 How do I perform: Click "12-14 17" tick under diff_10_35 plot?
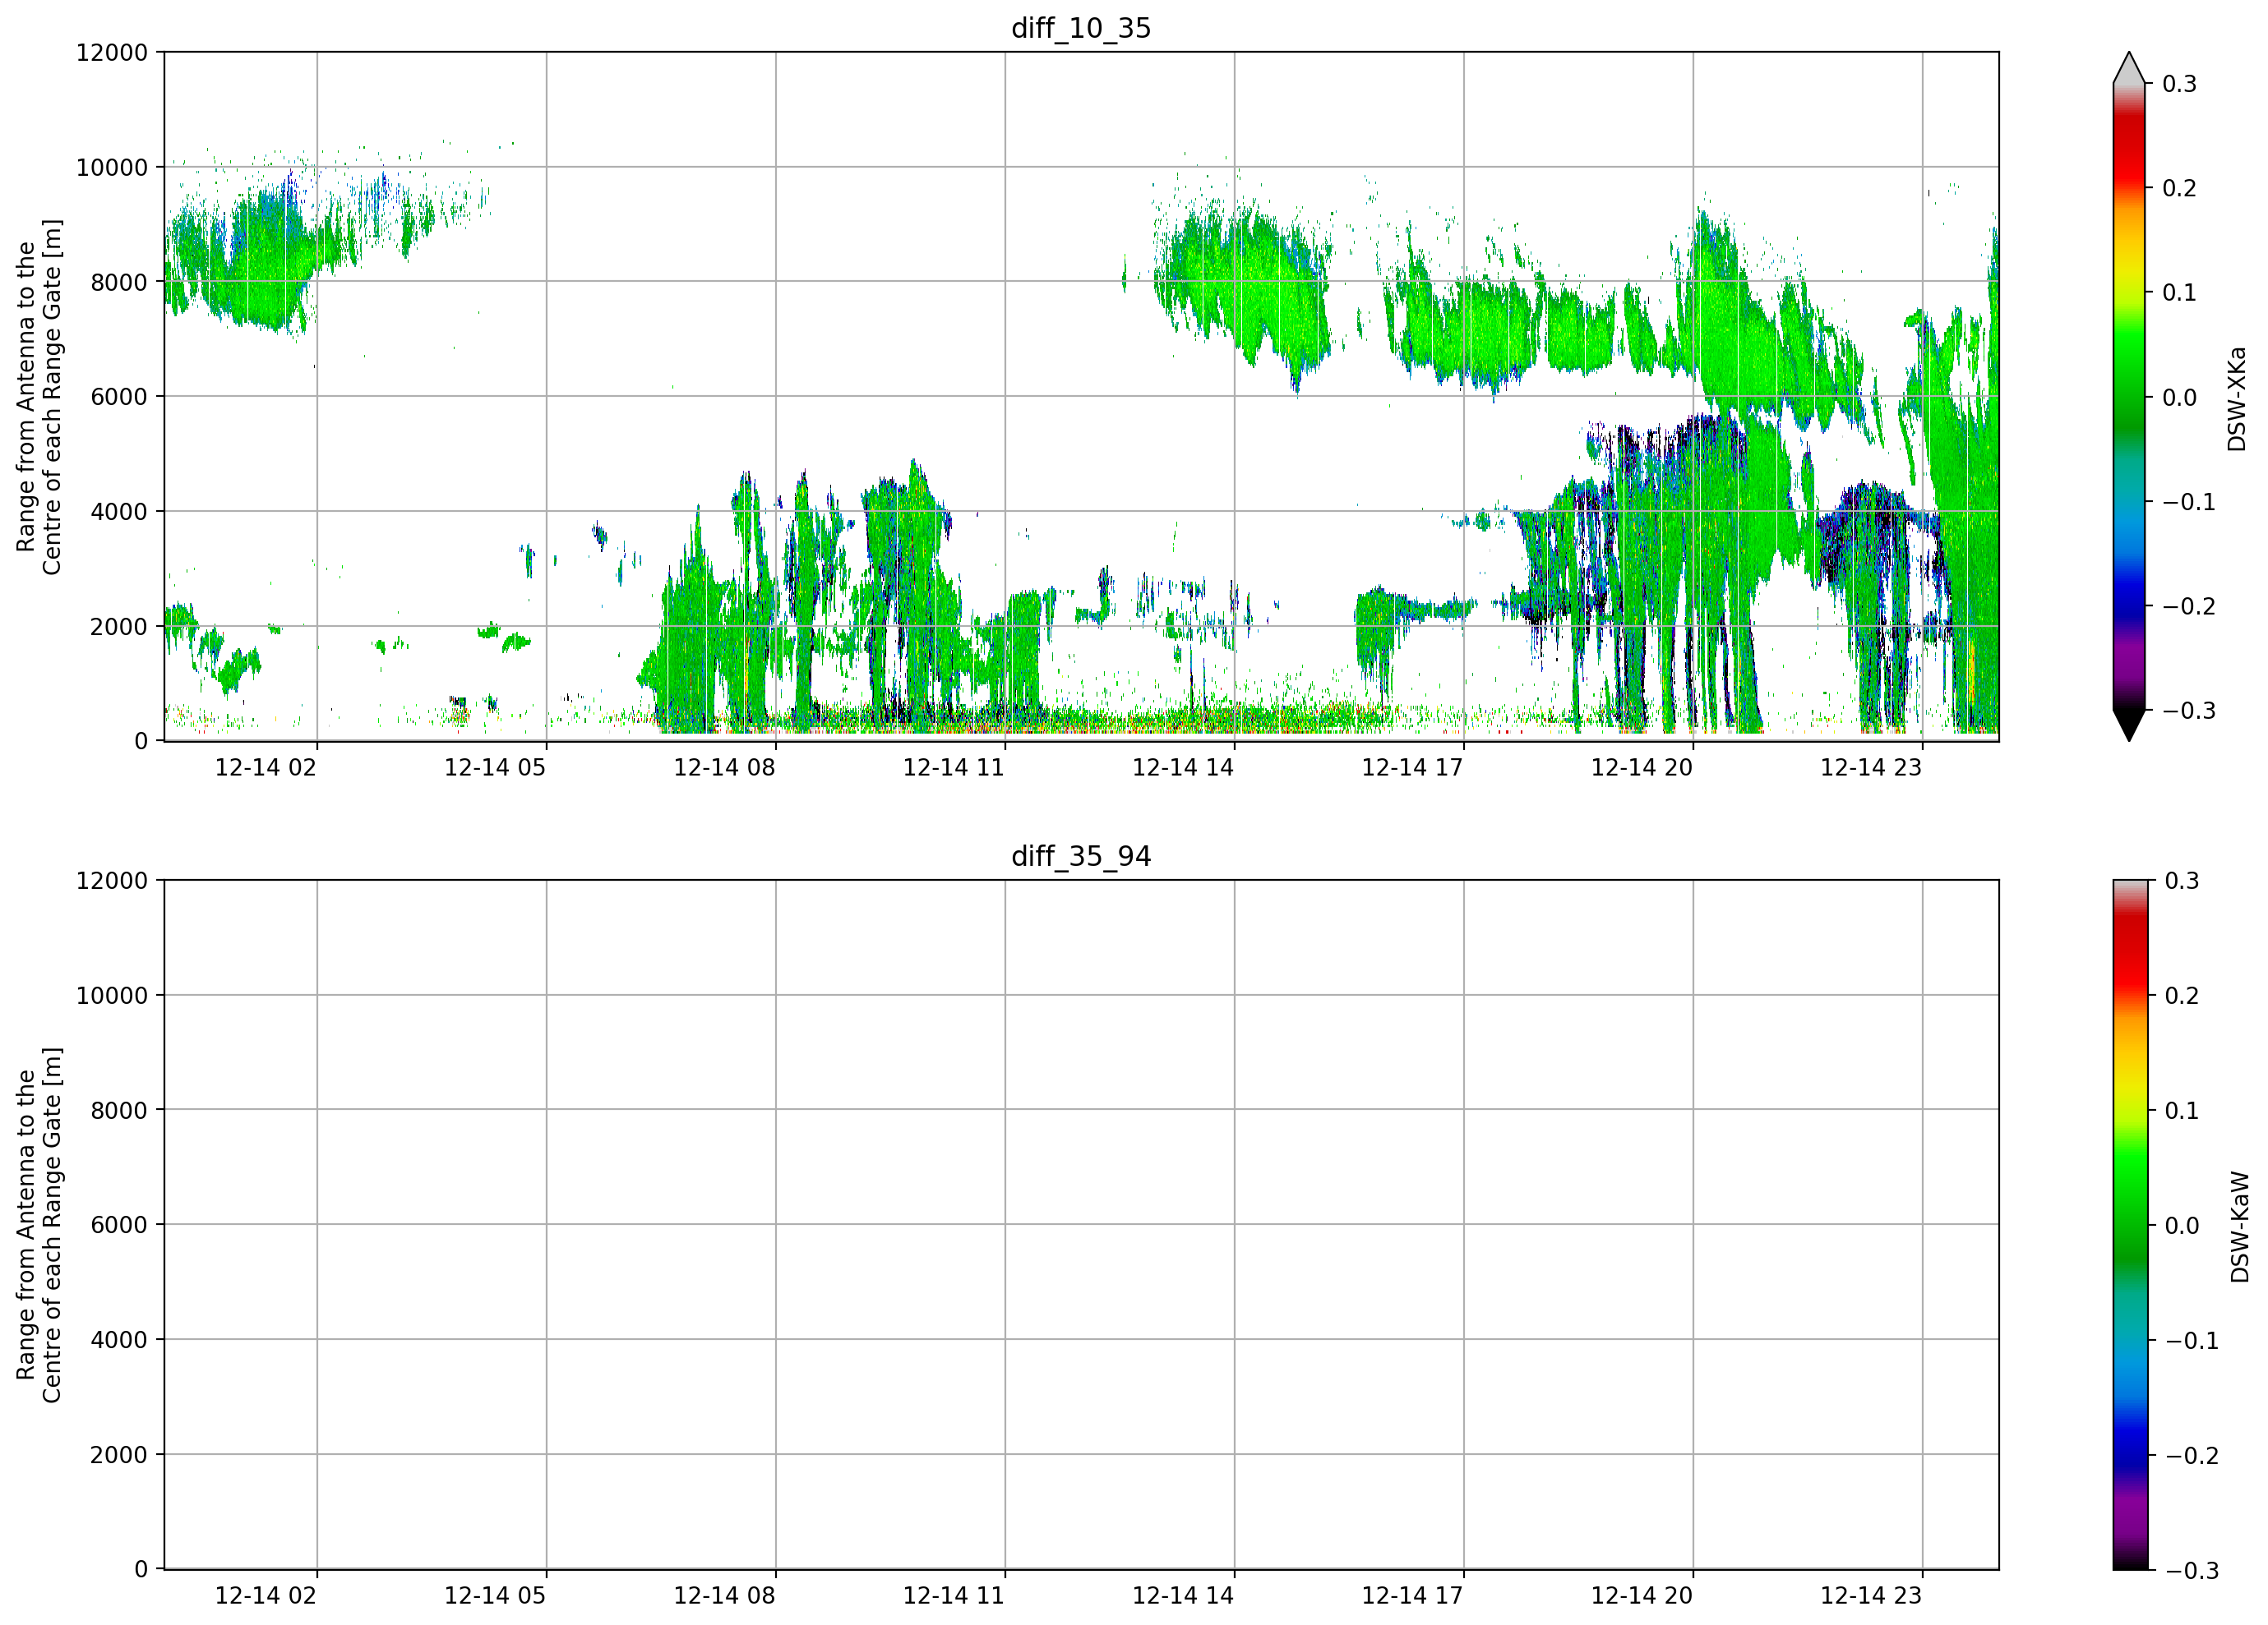pos(1412,767)
